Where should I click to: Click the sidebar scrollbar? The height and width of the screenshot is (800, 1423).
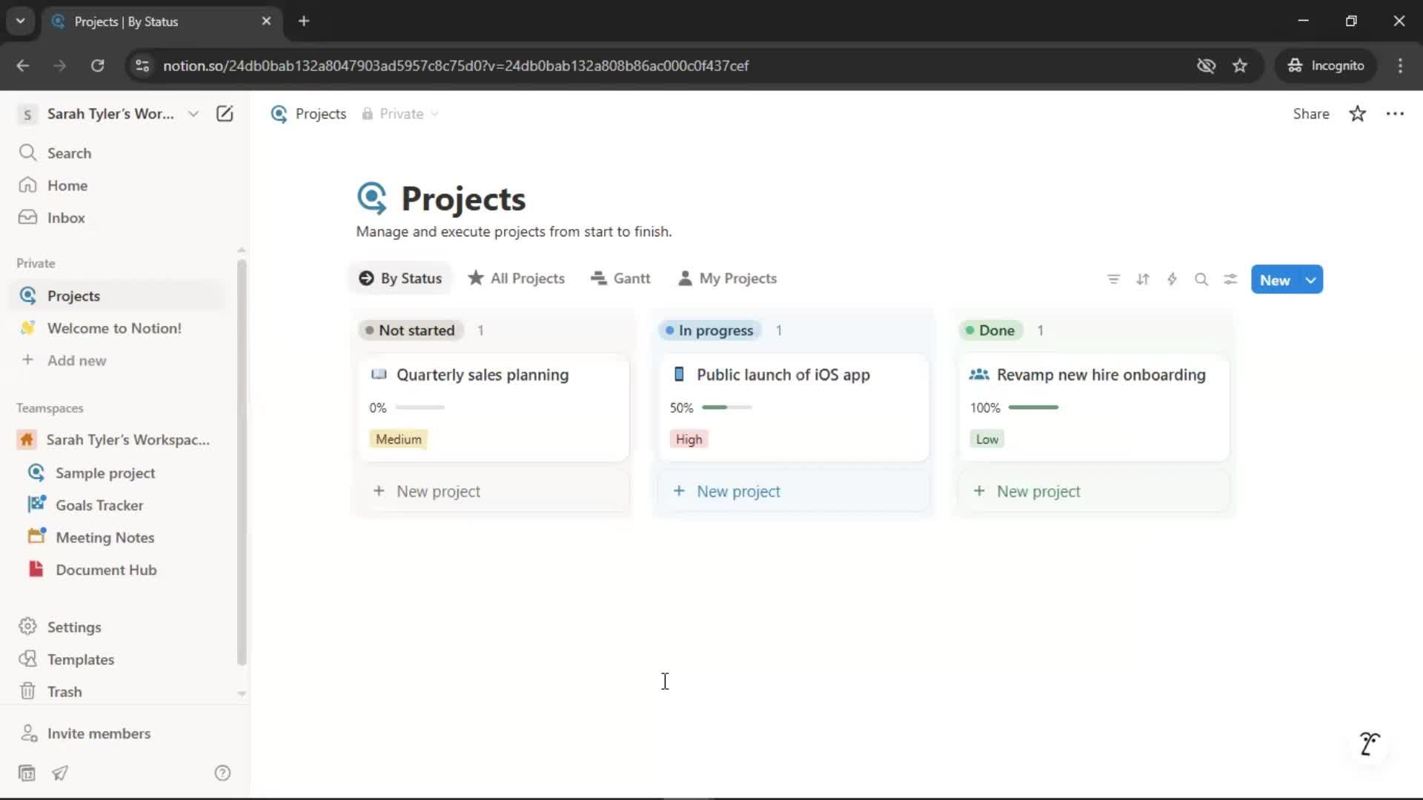pos(241,462)
